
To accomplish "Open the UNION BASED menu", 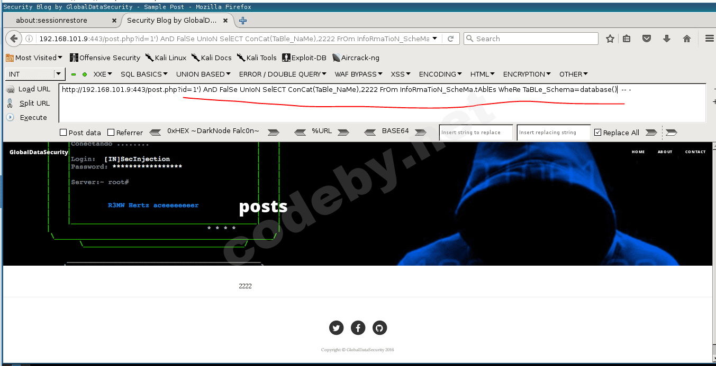I will tap(203, 74).
